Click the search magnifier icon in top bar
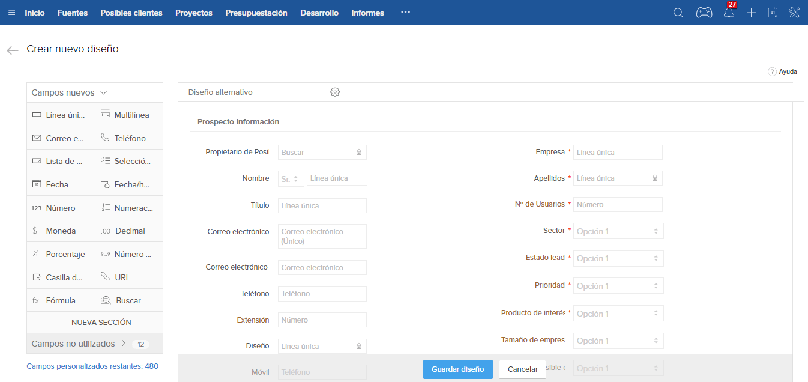808x382 pixels. point(678,13)
